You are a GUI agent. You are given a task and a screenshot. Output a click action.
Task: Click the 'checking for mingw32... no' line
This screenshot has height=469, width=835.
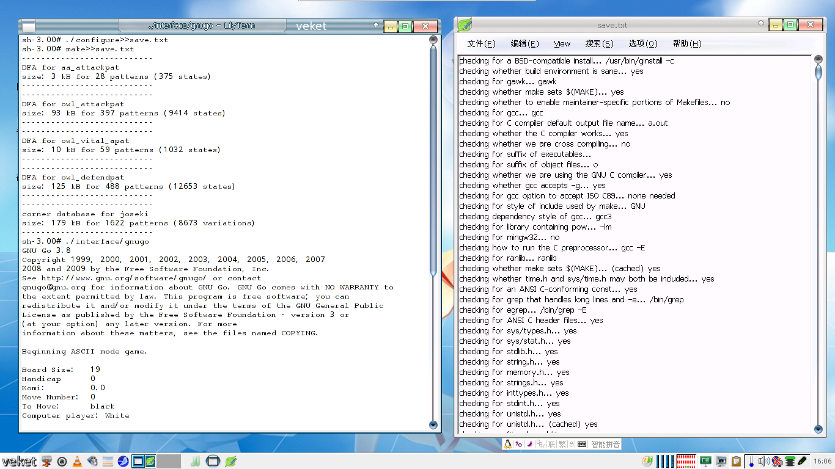tap(509, 237)
